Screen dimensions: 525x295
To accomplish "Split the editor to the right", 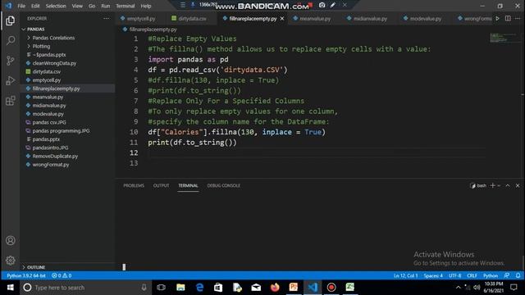I will coord(508,18).
